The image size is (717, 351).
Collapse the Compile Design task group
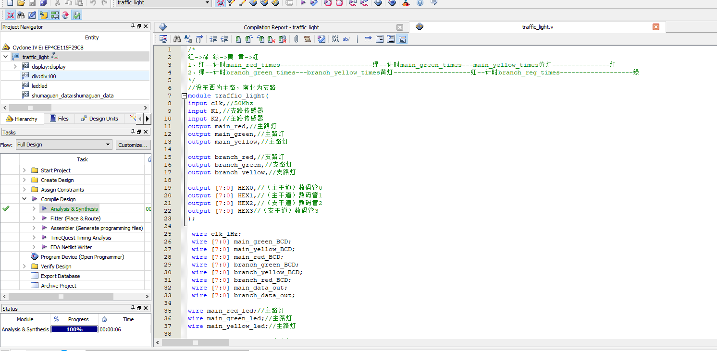[x=25, y=199]
